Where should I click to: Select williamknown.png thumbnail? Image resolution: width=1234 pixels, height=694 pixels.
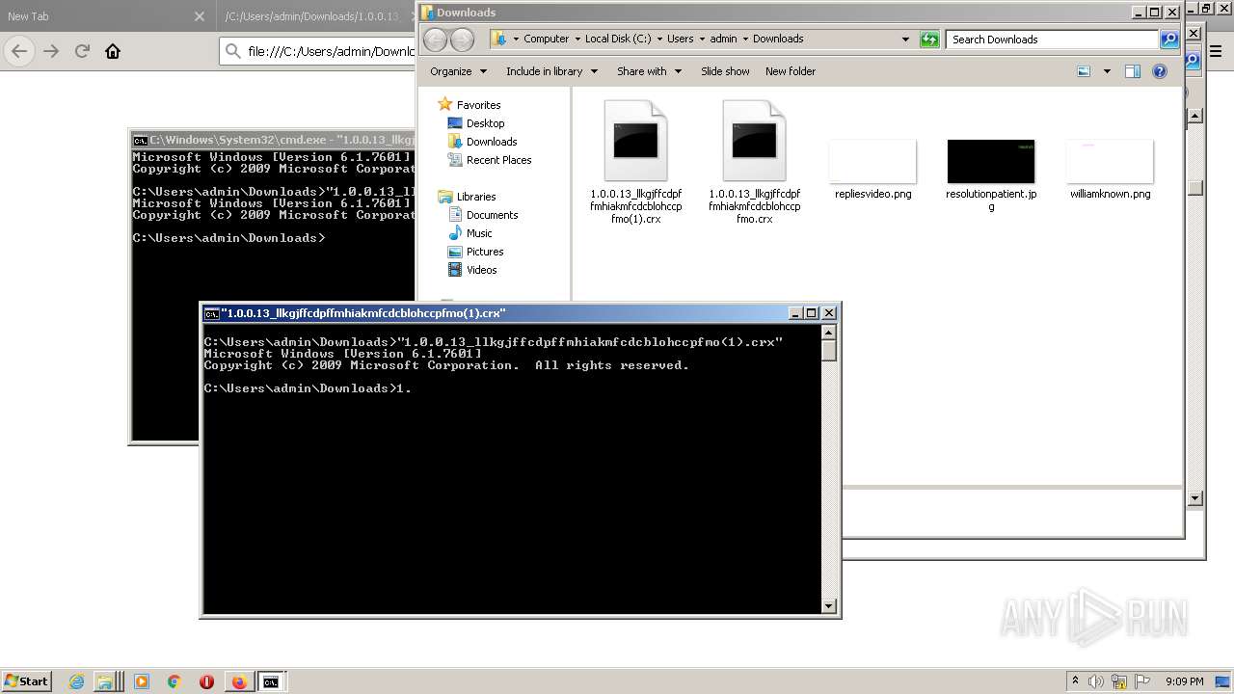(x=1110, y=161)
